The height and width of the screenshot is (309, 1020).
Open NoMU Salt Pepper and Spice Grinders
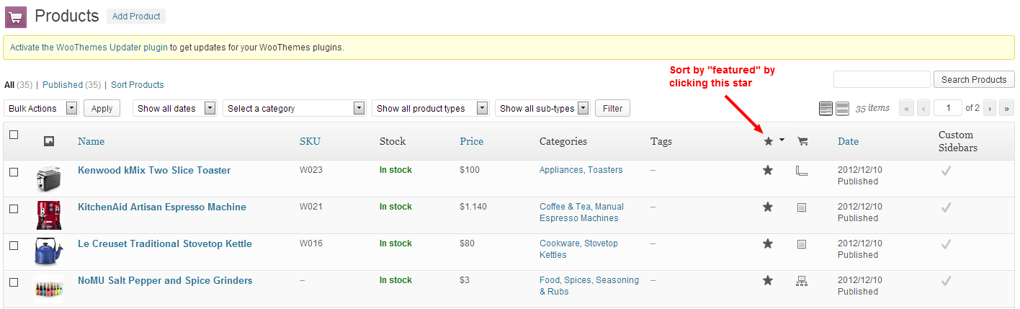pyautogui.click(x=165, y=280)
